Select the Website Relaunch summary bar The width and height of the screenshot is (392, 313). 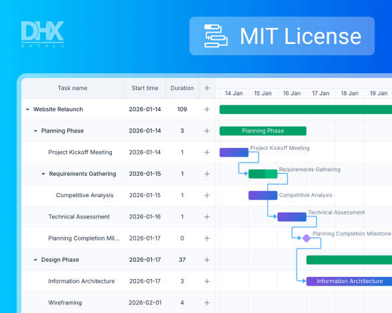pyautogui.click(x=306, y=109)
